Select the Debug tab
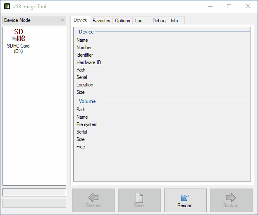The width and height of the screenshot is (258, 215). (159, 21)
